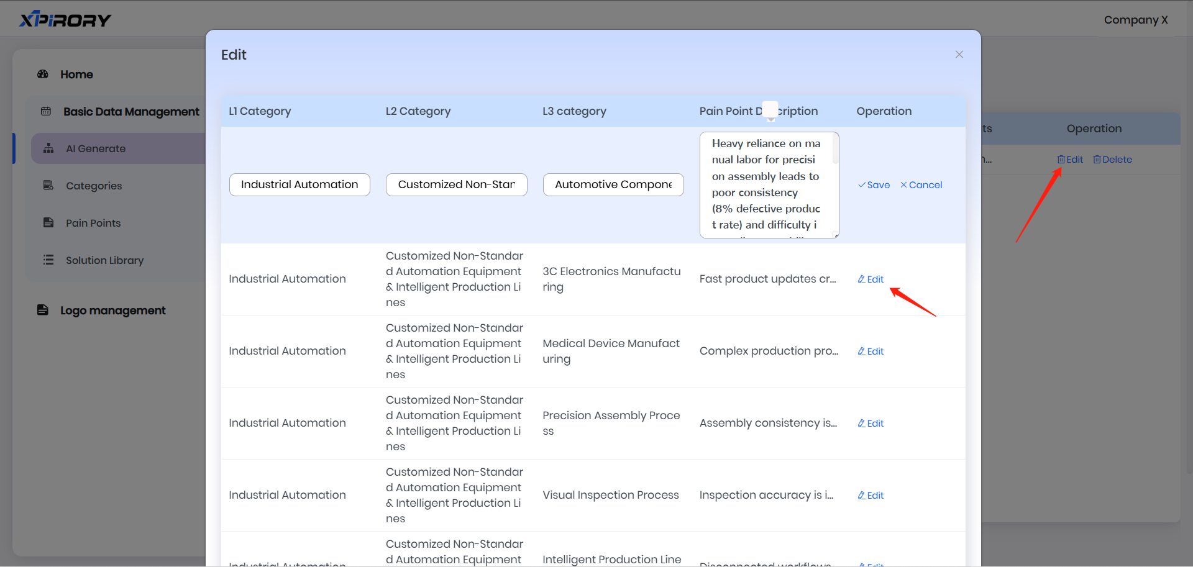Cancel editing the current row

[921, 185]
